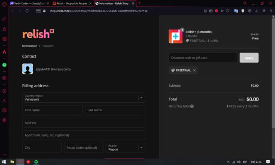Show hidden system tray icons
Image resolution: width=275 pixels, height=165 pixels.
228,162
